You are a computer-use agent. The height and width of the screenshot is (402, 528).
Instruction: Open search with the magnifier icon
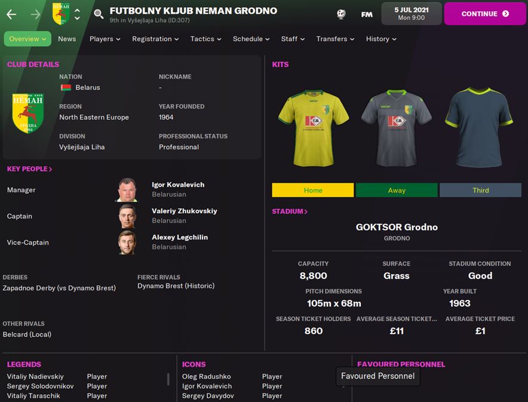99,14
